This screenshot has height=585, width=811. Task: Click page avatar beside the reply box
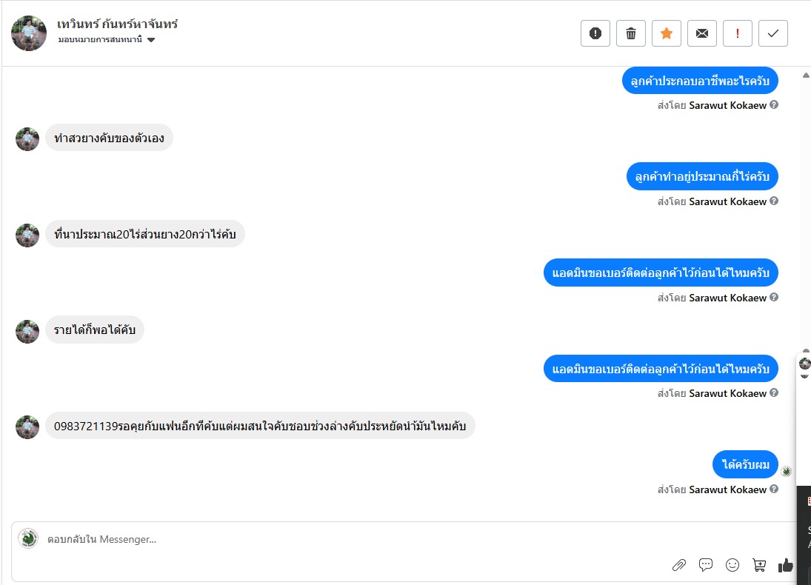tap(28, 538)
